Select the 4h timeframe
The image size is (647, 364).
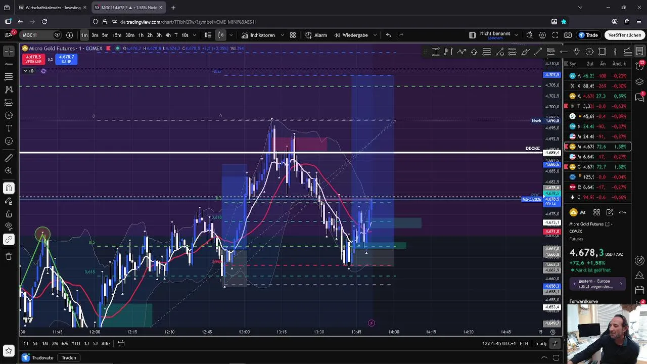tap(168, 35)
